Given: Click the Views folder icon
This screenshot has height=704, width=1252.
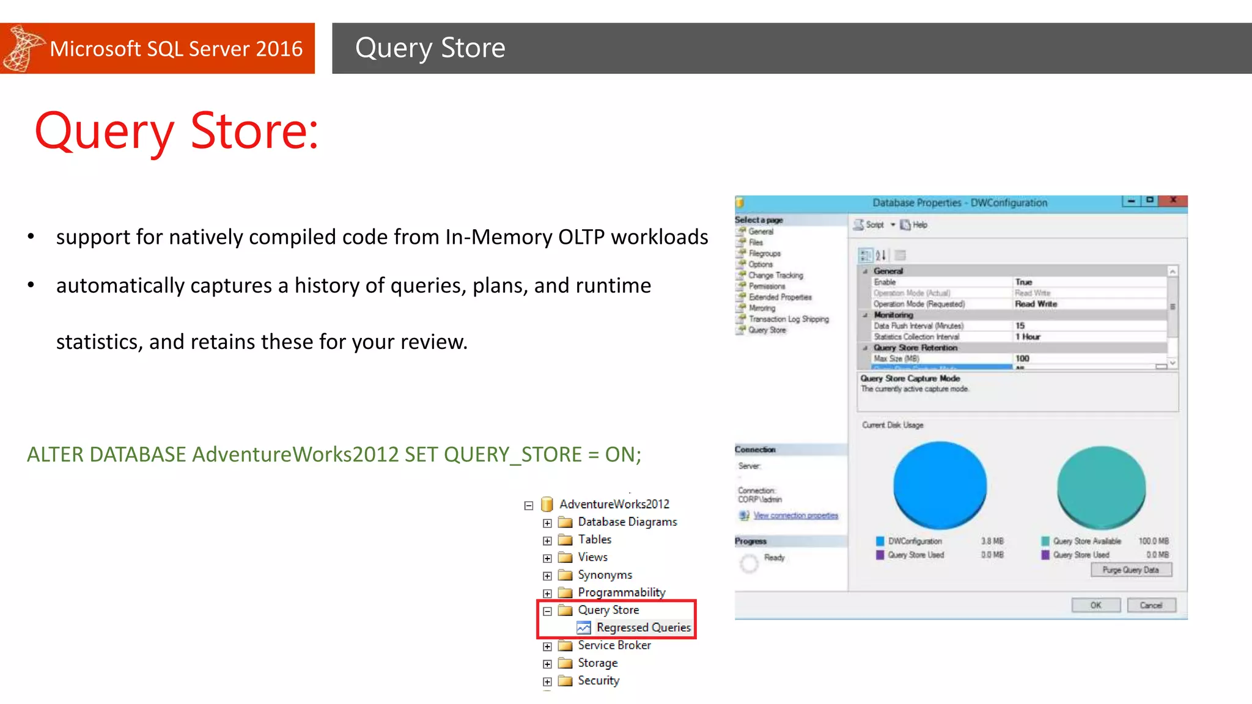Looking at the screenshot, I should click(x=565, y=558).
